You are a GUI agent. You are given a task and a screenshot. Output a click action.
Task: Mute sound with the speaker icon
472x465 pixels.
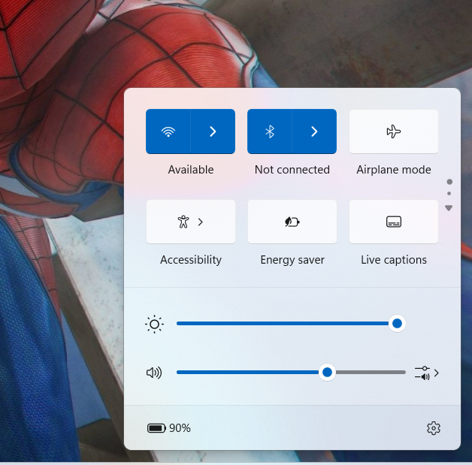[x=154, y=373]
